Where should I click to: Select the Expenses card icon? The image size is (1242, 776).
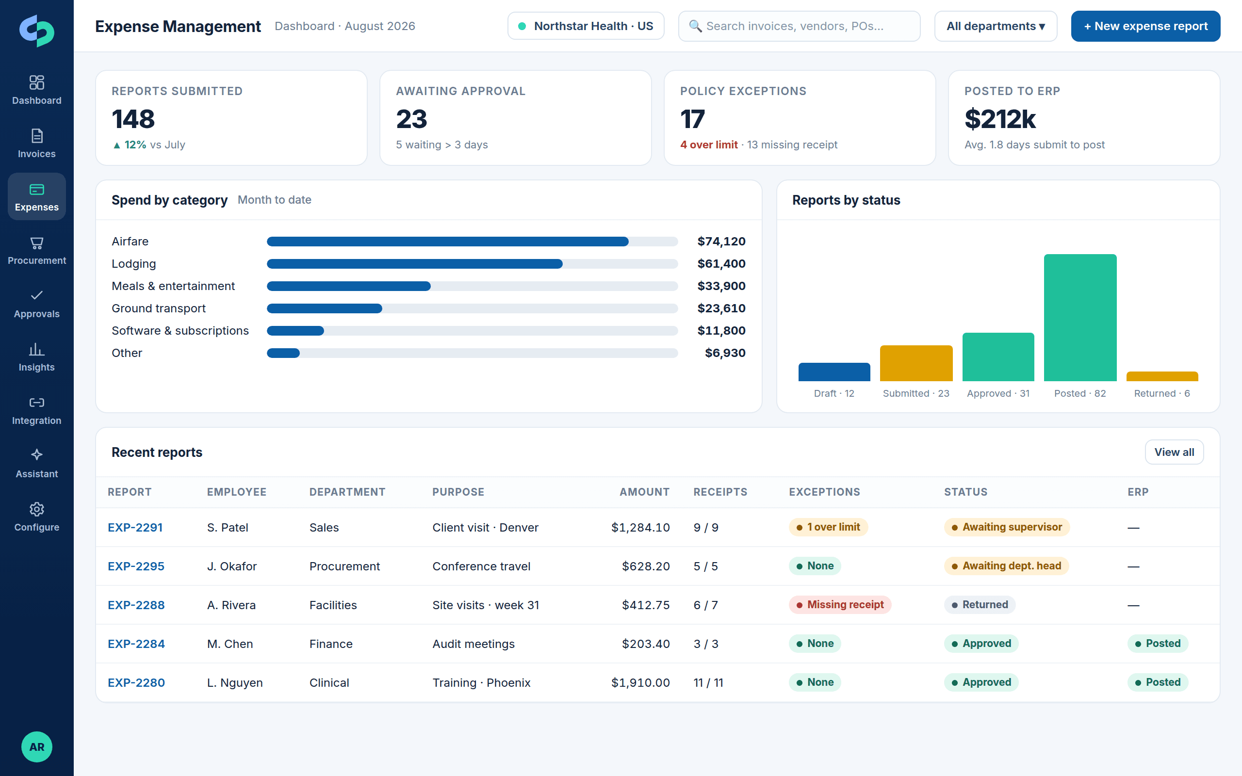coord(36,189)
